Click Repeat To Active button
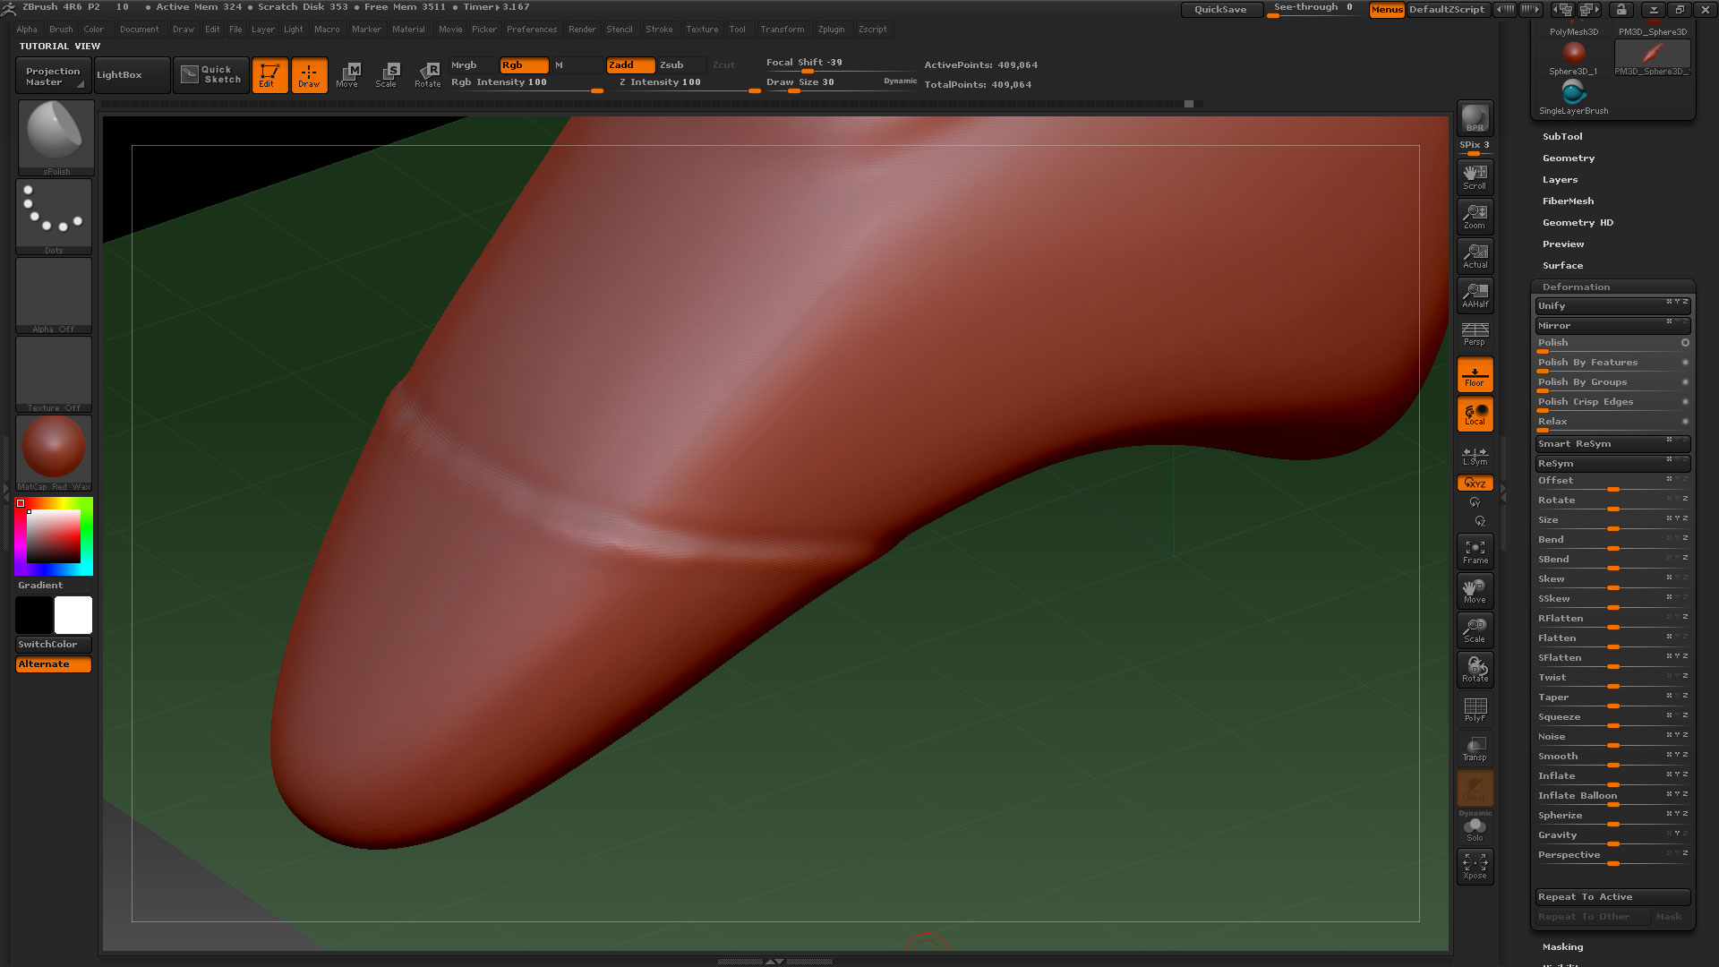 [1612, 897]
